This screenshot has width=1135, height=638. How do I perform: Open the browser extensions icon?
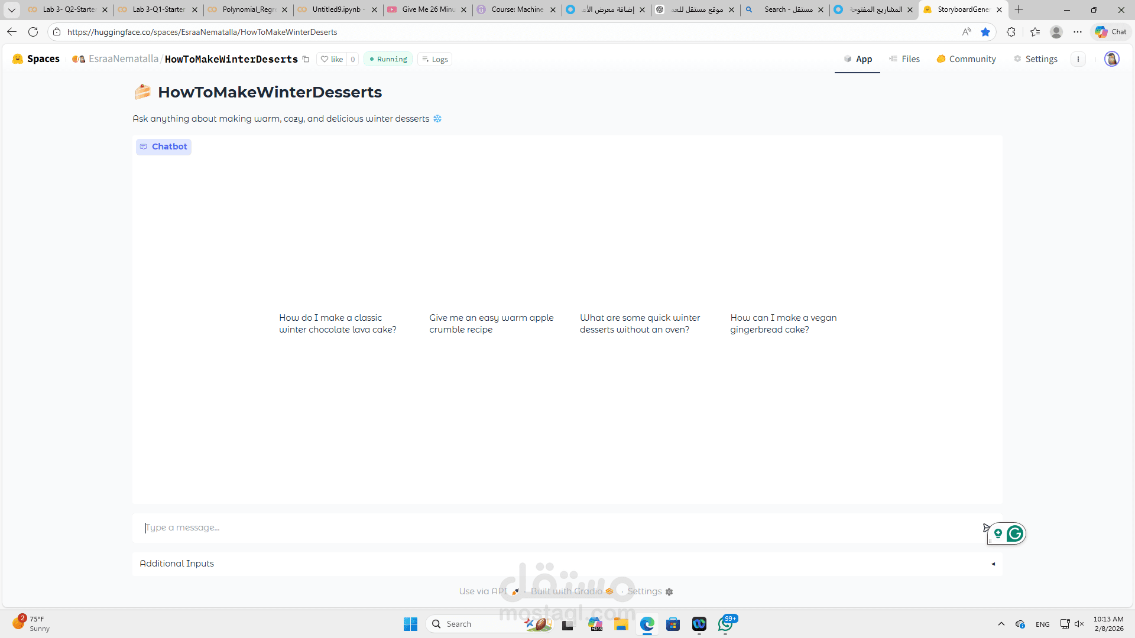(x=1011, y=32)
